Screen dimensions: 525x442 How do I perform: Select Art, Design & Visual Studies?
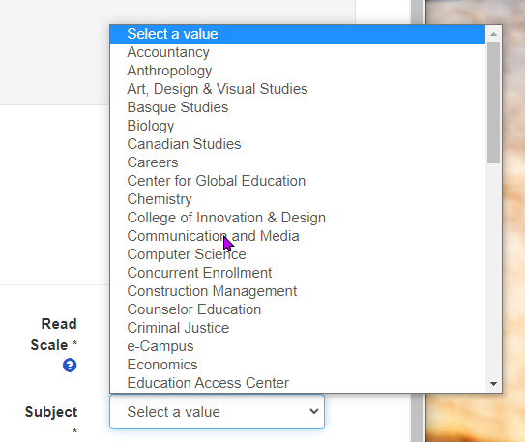tap(298, 89)
